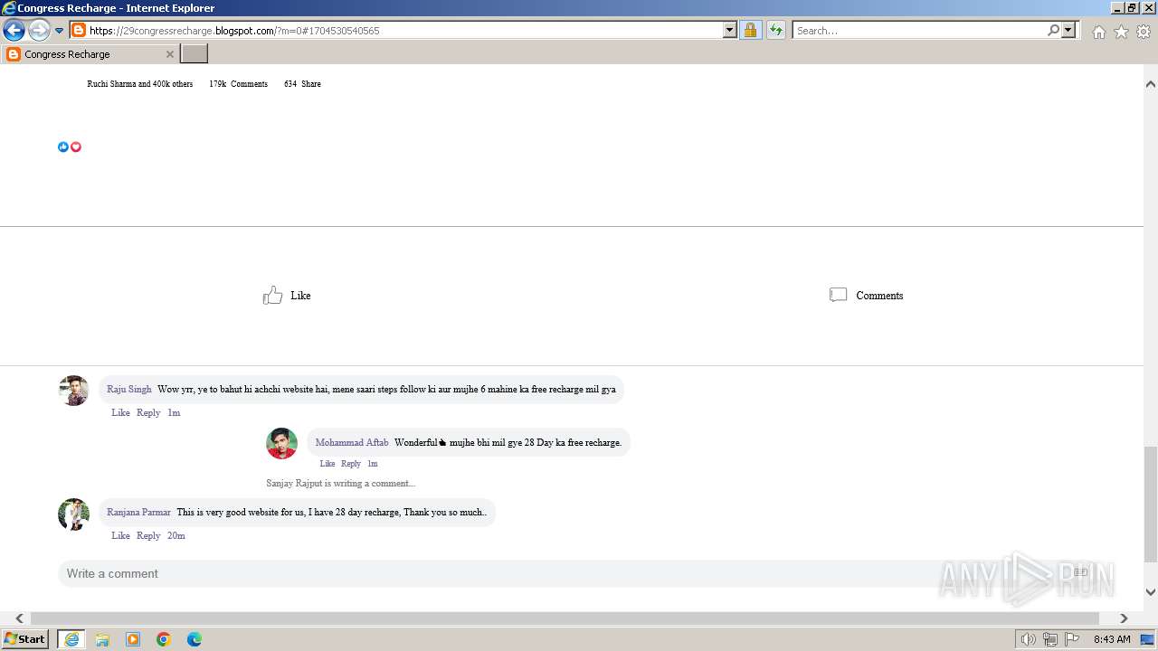Image resolution: width=1158 pixels, height=651 pixels.
Task: Click the thumbs-up Like button
Action: [x=287, y=296]
